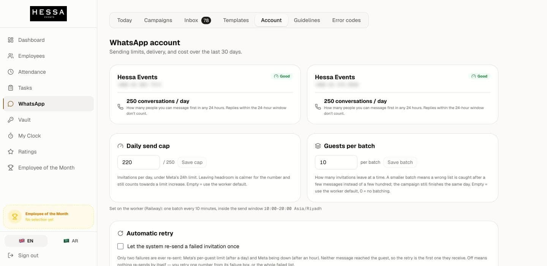Viewport: 547px width, 266px height.
Task: Click the Automatic retry refresh icon
Action: coord(120,233)
